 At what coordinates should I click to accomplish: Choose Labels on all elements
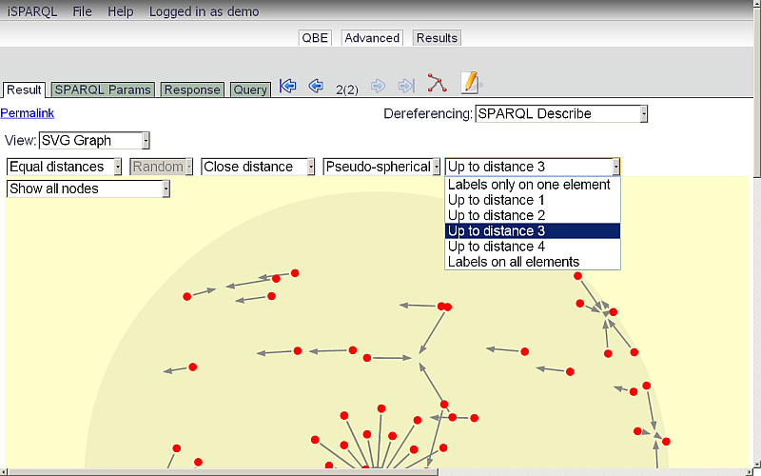[533, 262]
